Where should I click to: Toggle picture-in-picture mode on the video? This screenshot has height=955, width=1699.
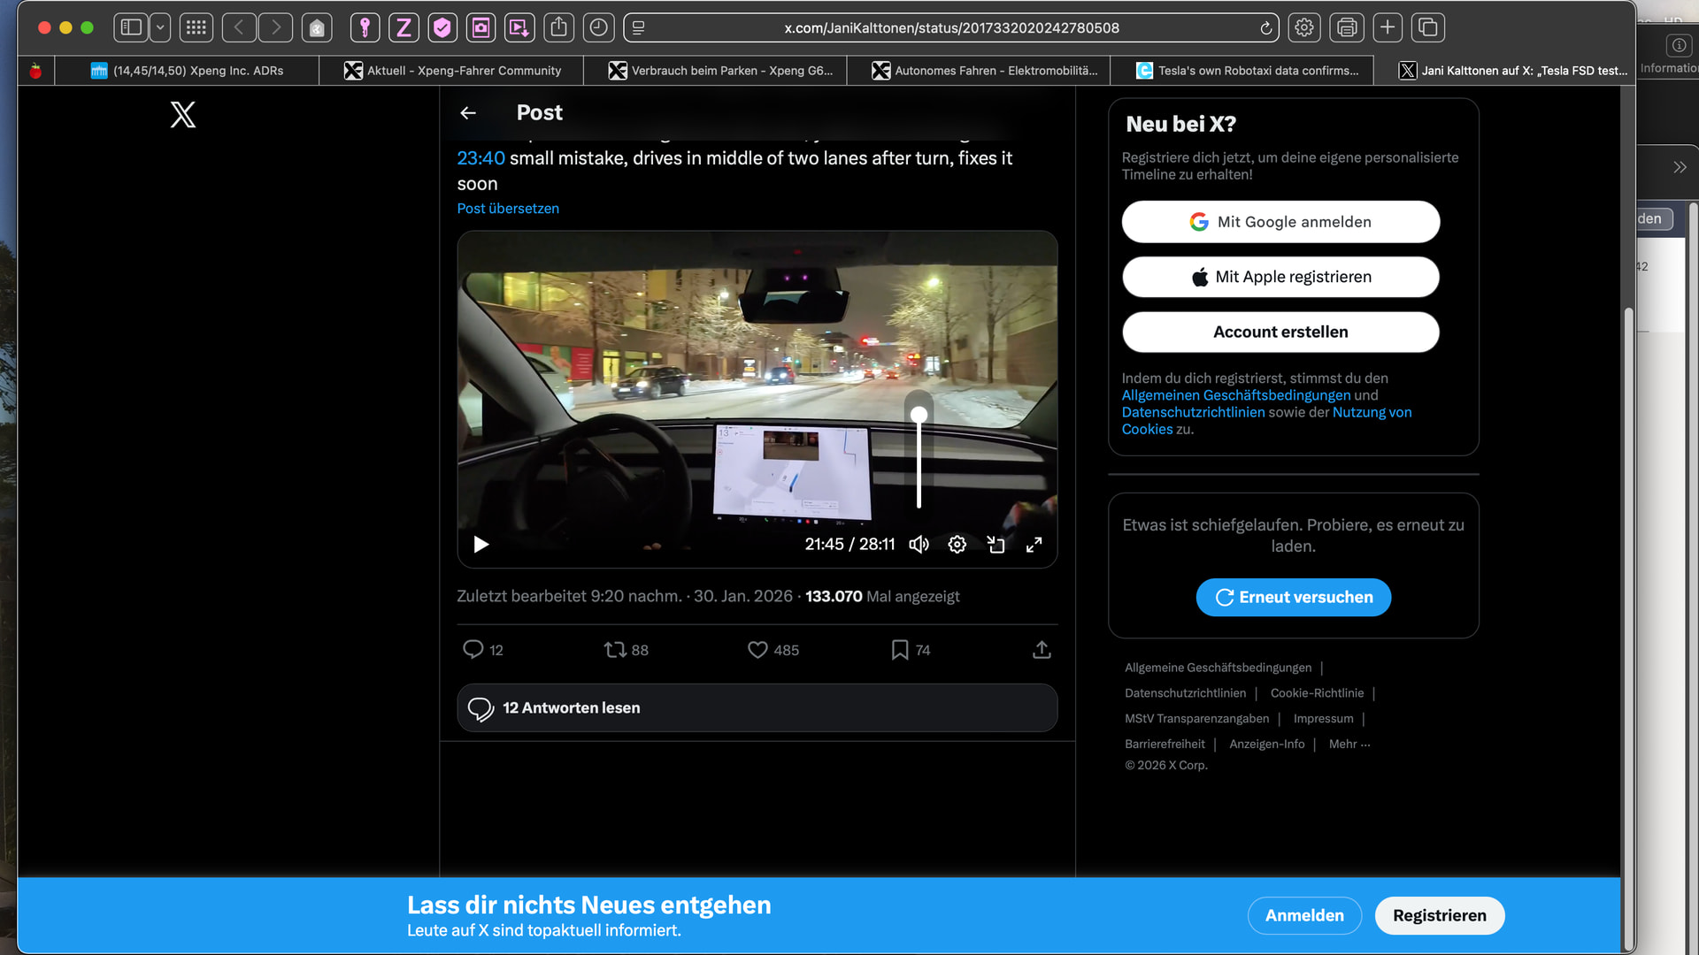(996, 545)
